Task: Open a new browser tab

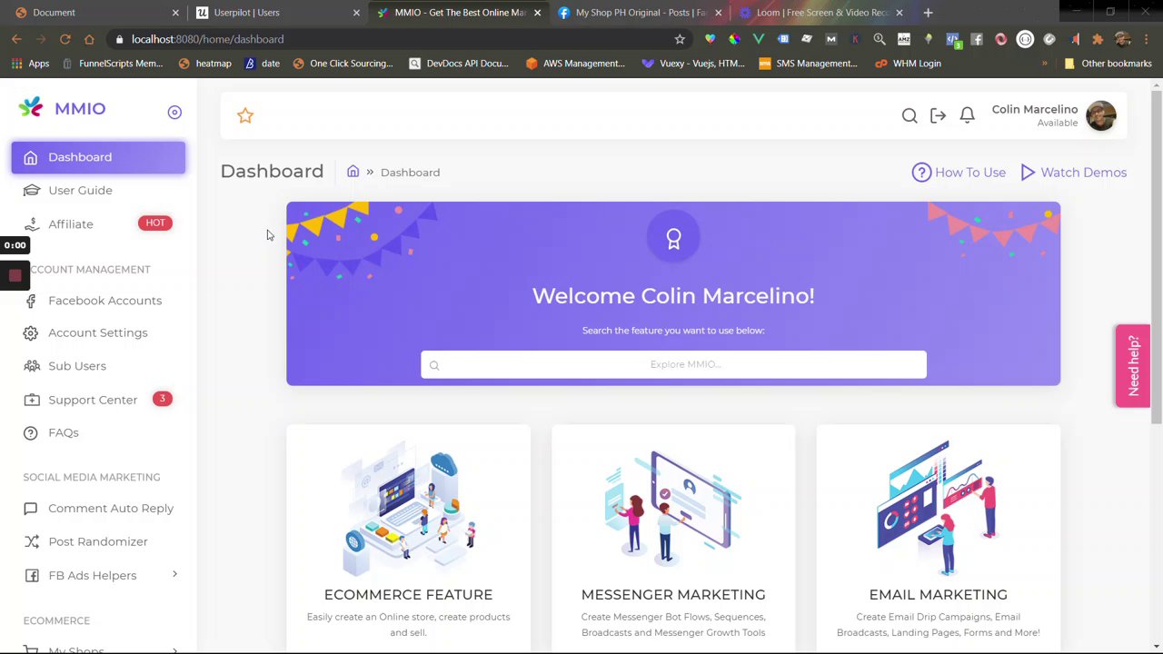Action: [x=928, y=12]
